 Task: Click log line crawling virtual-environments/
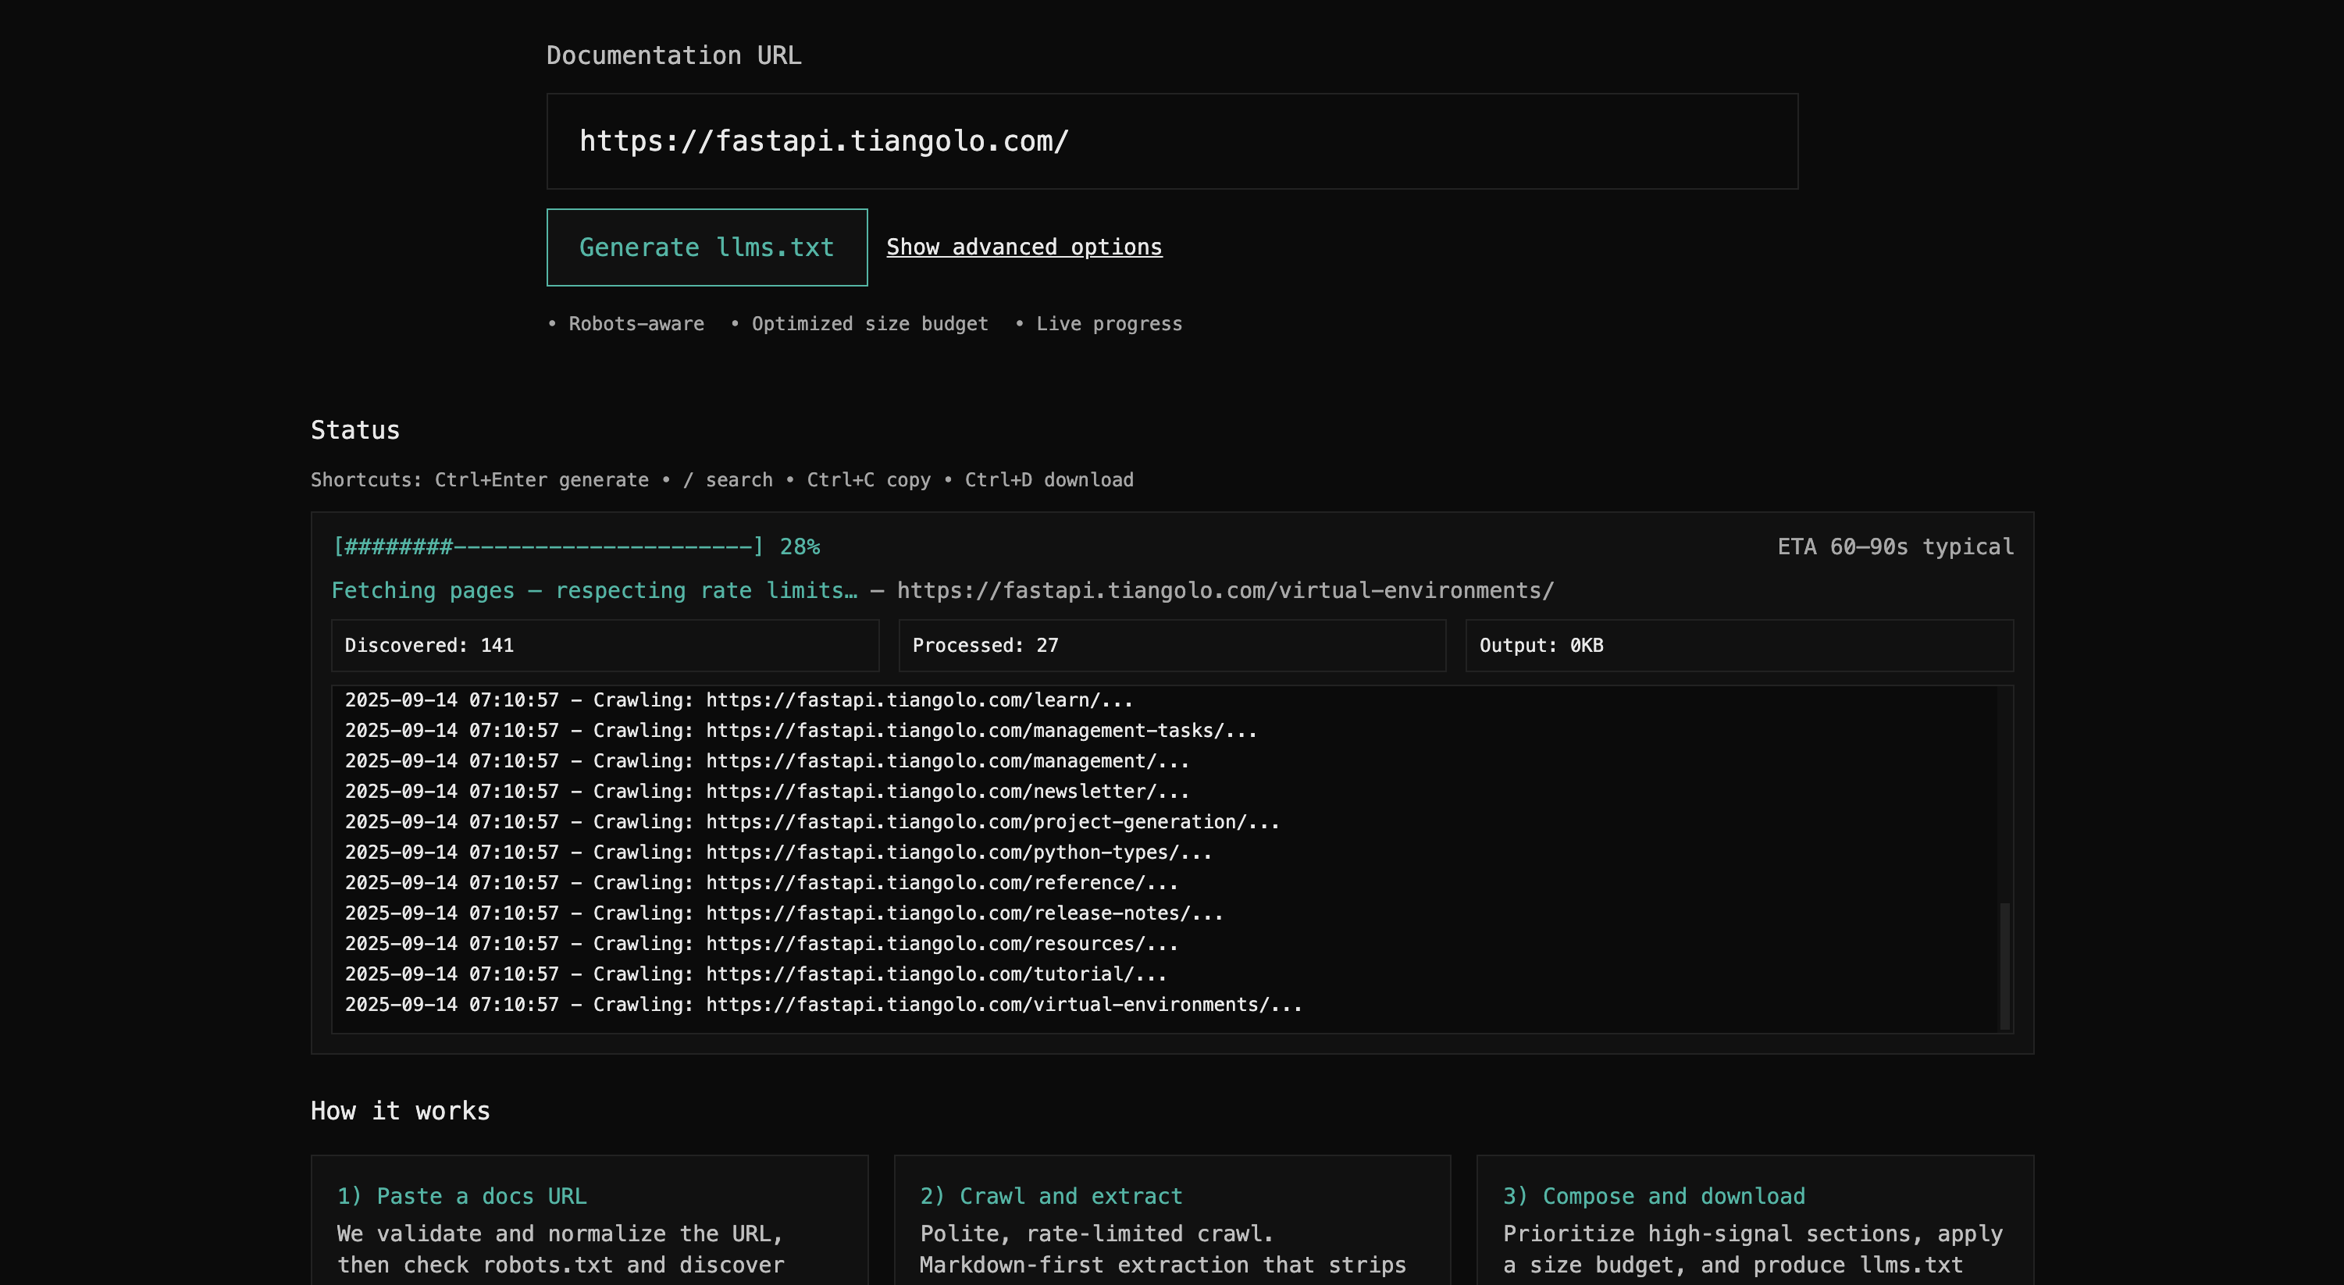[824, 1005]
